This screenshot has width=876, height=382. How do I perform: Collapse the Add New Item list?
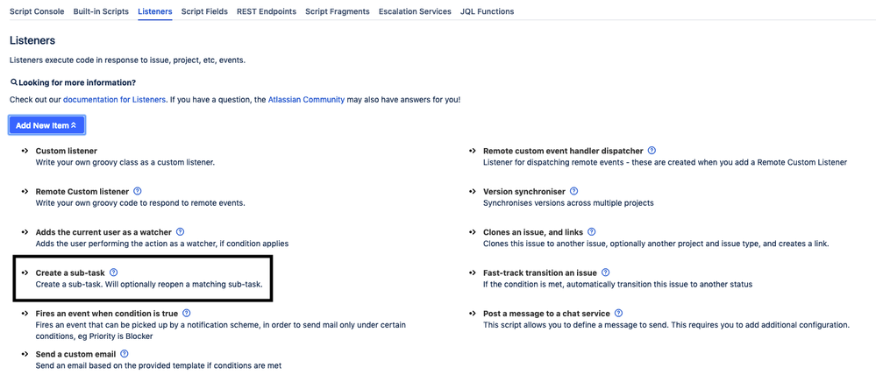click(47, 125)
